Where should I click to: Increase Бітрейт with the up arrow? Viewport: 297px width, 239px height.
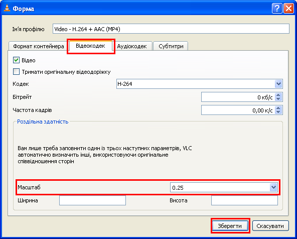pos(278,95)
